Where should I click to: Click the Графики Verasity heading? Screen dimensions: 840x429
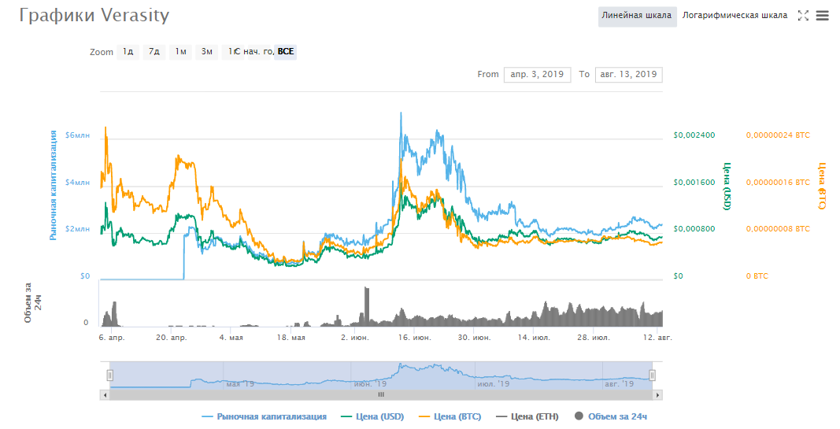94,15
